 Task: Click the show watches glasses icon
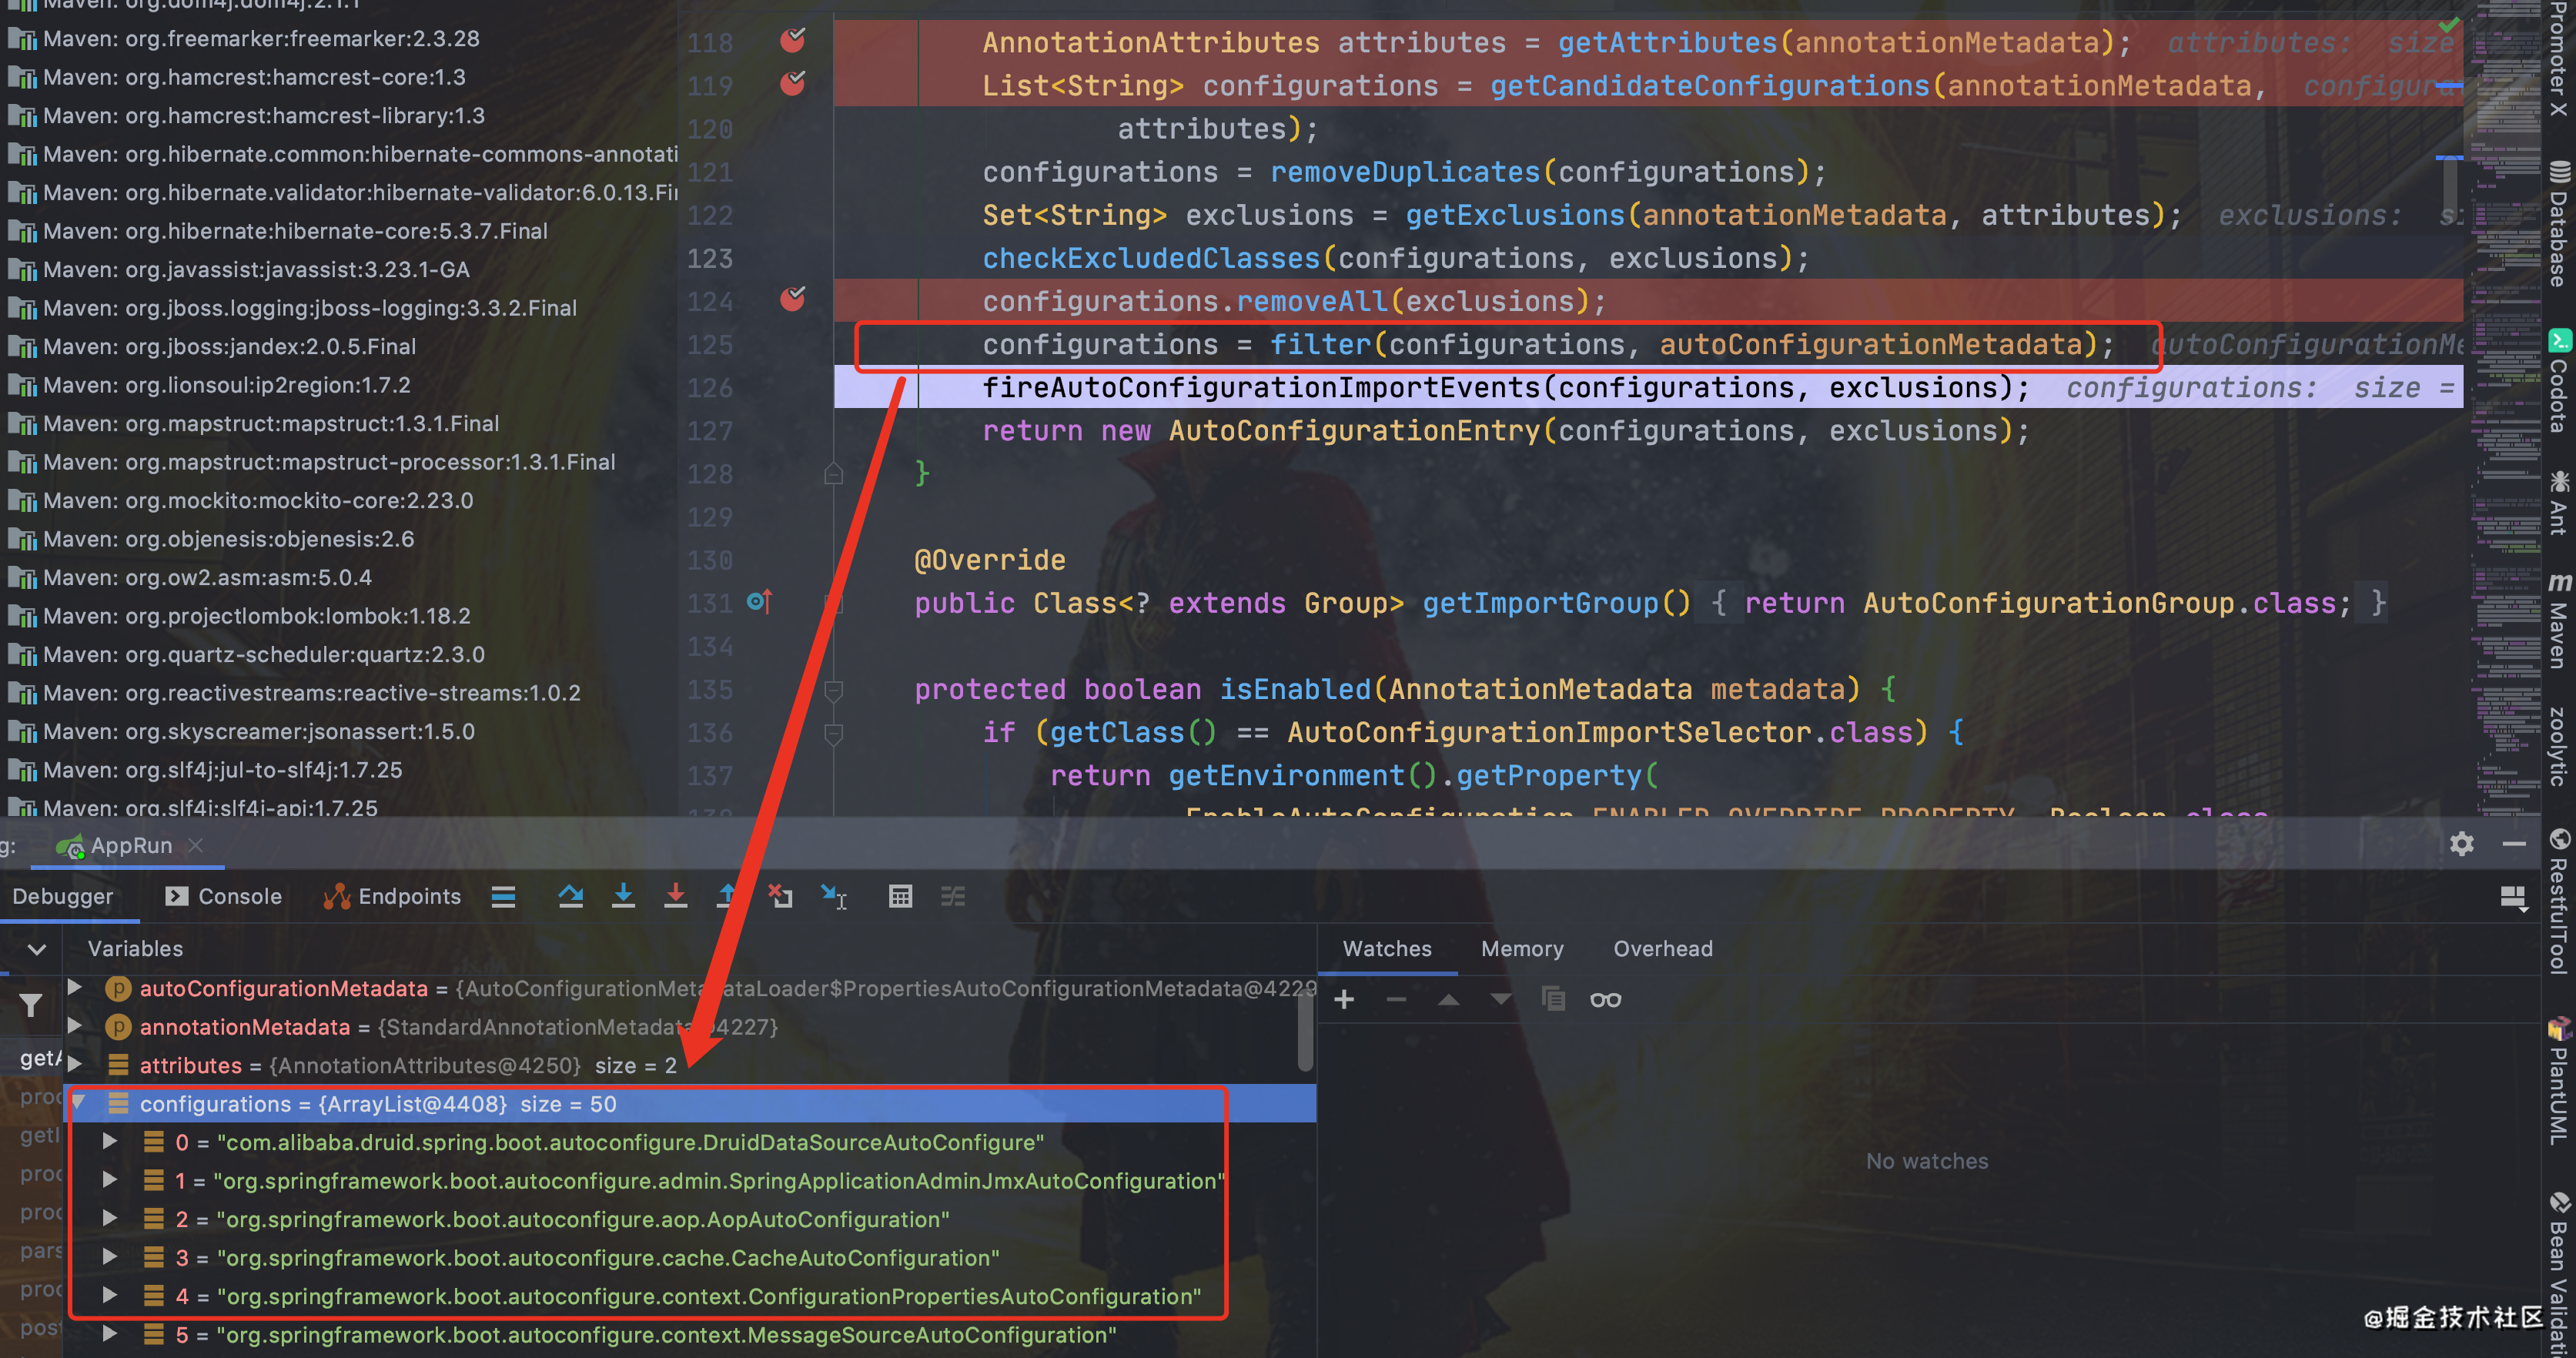pos(1605,999)
